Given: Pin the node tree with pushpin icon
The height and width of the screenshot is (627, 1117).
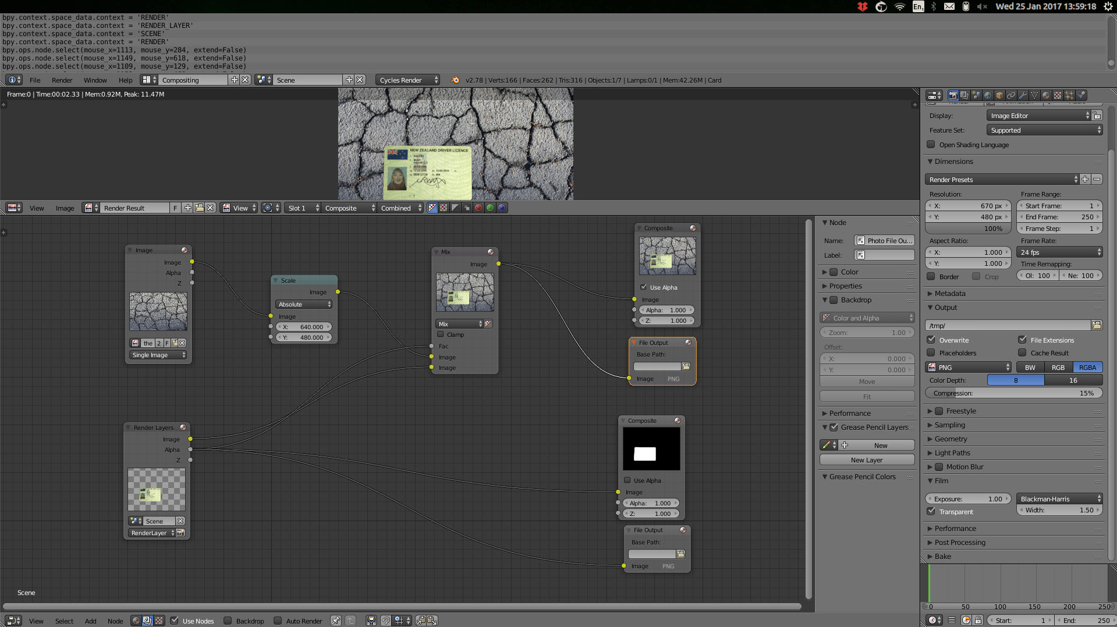Looking at the screenshot, I should point(336,621).
